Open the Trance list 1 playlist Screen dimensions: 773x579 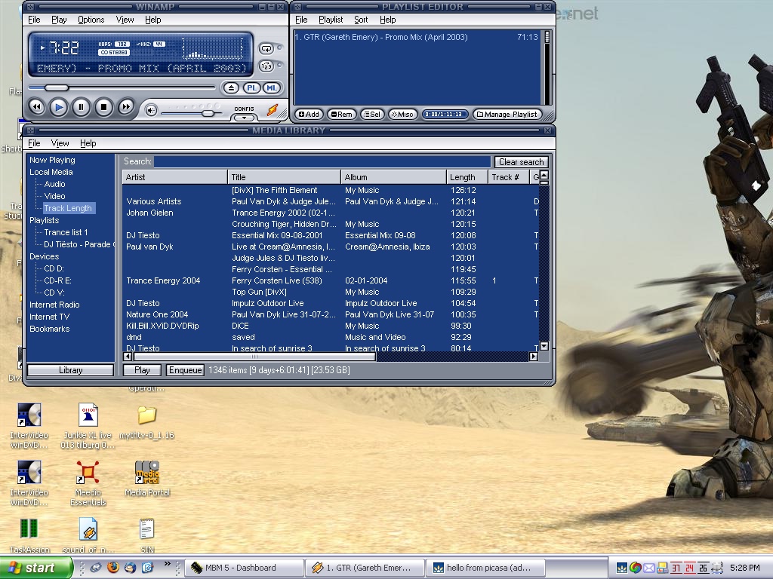[66, 232]
